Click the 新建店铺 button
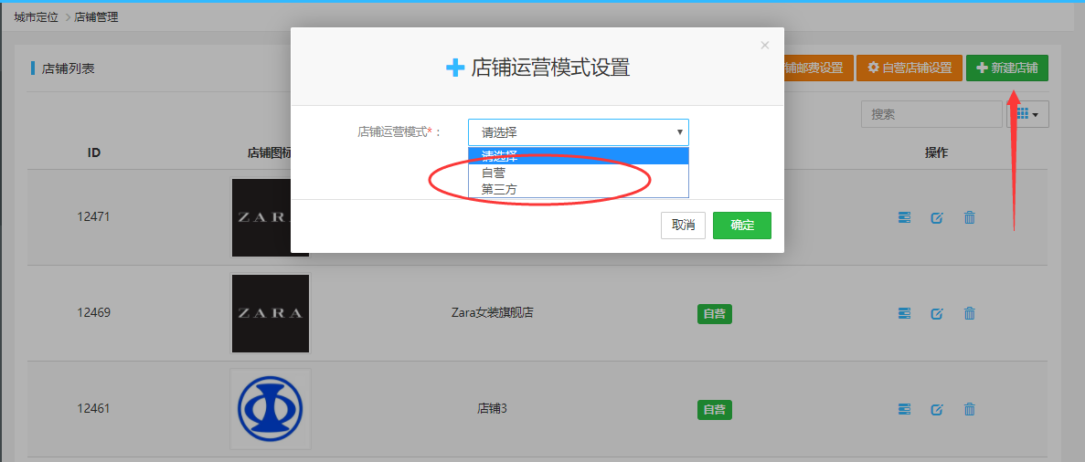Viewport: 1085px width, 462px height. click(x=1006, y=68)
